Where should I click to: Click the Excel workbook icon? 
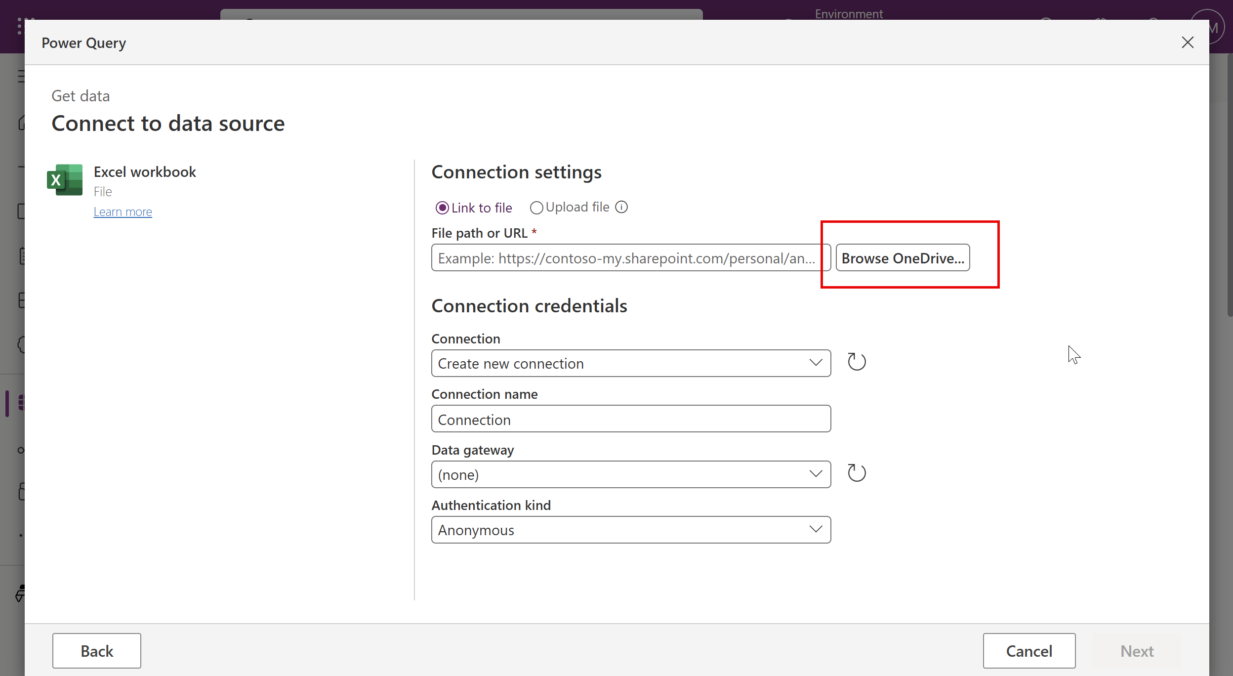65,180
